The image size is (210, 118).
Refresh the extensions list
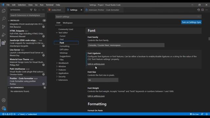(x=35, y=10)
